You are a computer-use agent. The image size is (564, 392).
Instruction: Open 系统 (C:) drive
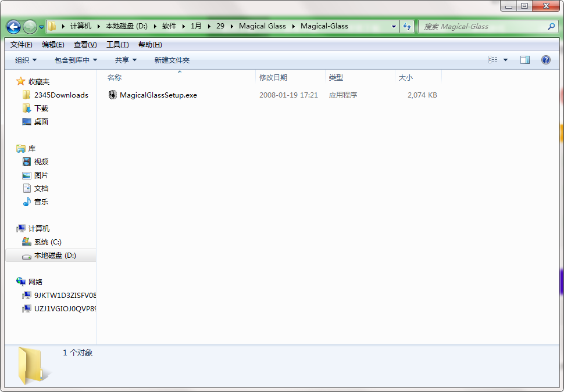pyautogui.click(x=48, y=242)
